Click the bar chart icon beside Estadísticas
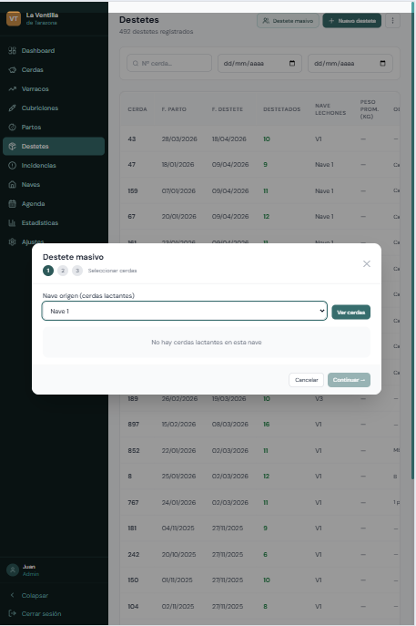 click(x=13, y=222)
